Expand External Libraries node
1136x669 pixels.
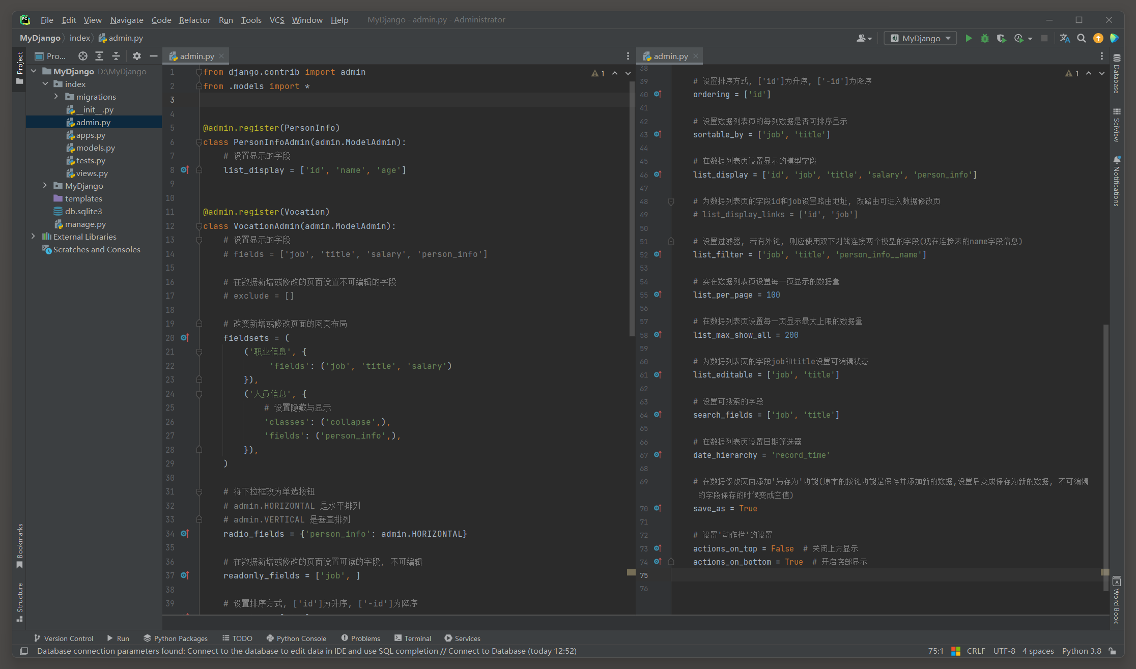click(x=34, y=237)
